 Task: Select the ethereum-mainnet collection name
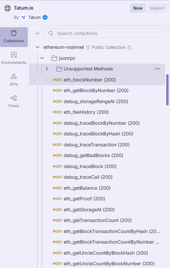[64, 47]
